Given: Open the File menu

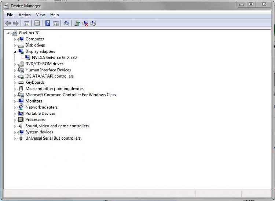Looking at the screenshot, I should click(x=10, y=15).
